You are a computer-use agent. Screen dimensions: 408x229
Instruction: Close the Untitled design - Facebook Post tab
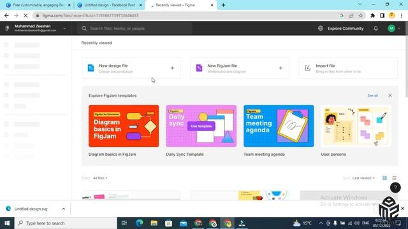point(140,5)
